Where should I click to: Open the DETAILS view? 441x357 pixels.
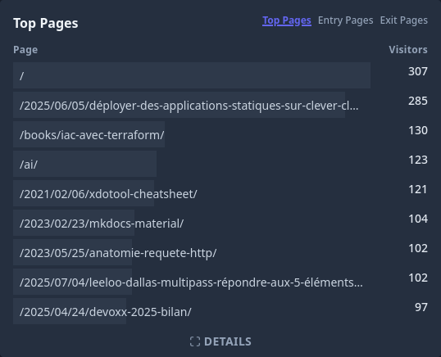(x=220, y=341)
